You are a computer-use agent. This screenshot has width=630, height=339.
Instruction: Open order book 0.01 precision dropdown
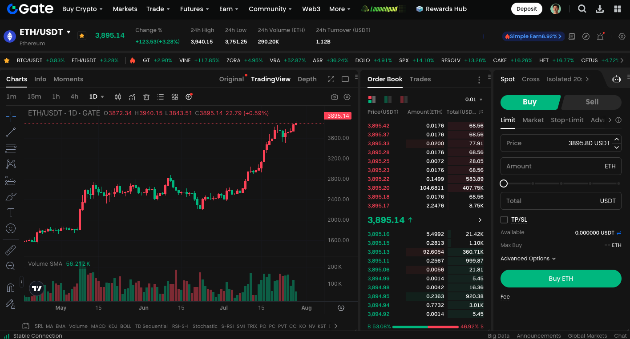tap(474, 100)
